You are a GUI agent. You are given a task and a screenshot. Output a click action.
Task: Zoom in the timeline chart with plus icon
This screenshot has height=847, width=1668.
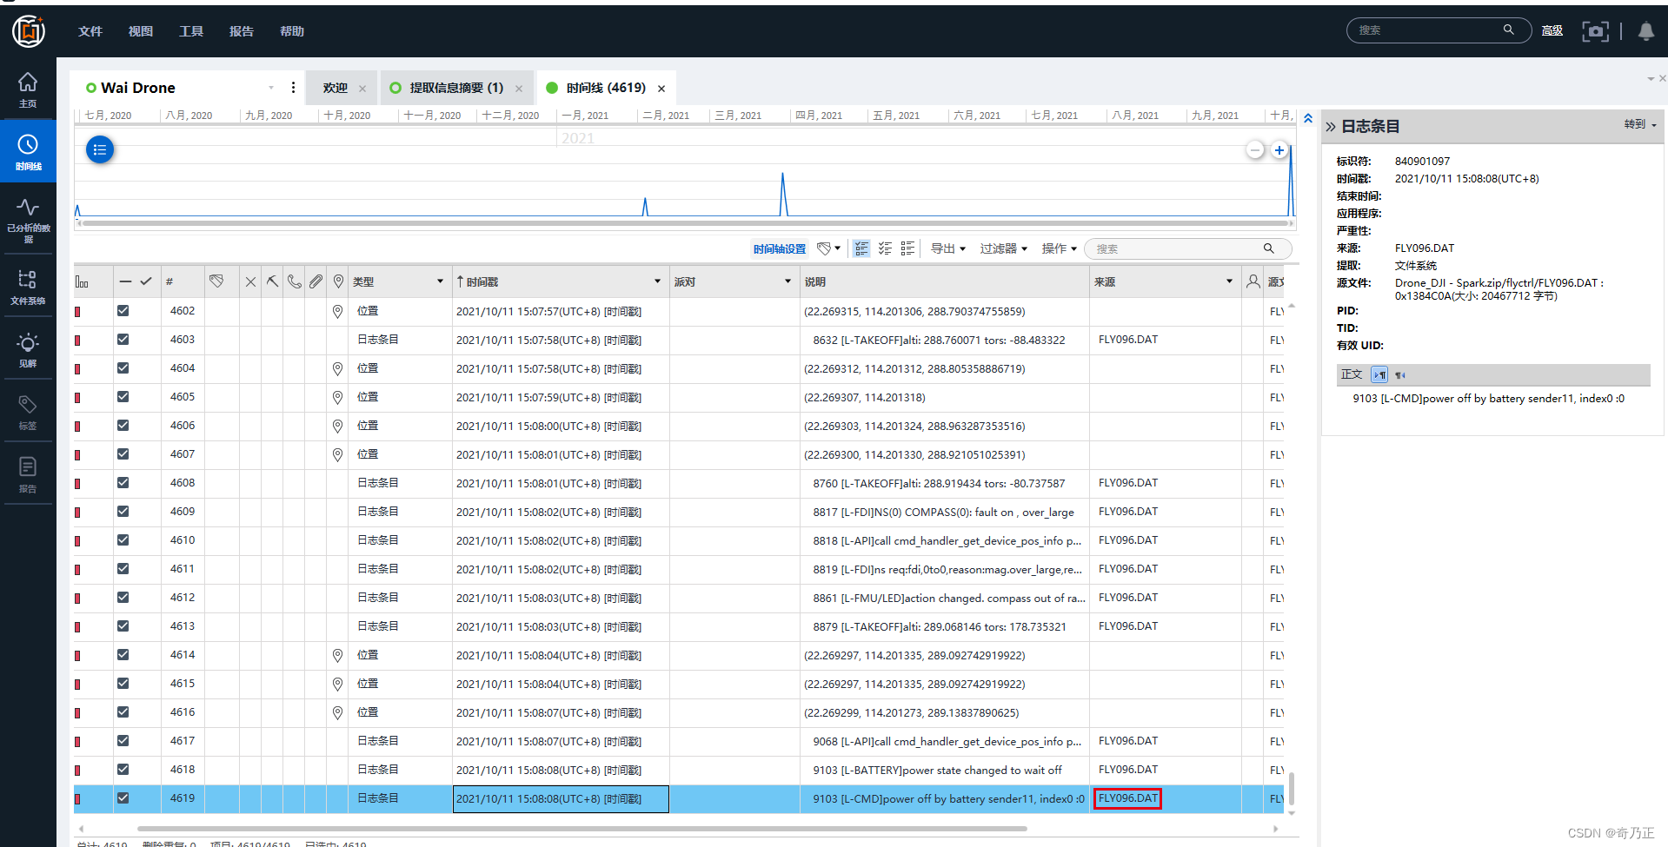pos(1279,150)
